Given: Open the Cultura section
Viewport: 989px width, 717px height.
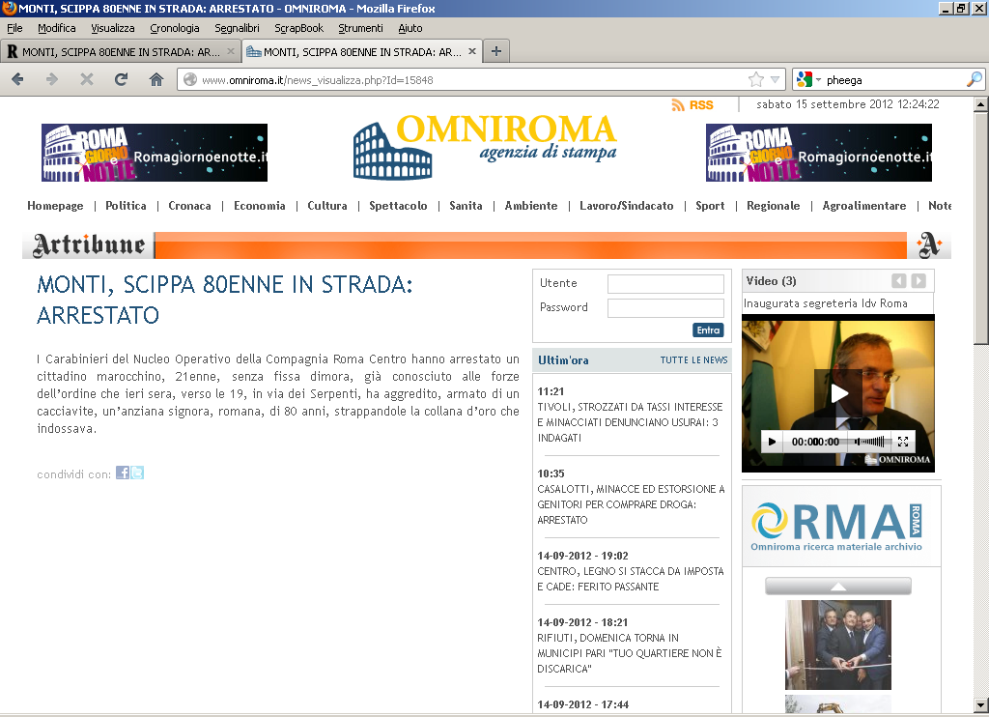Looking at the screenshot, I should (x=326, y=206).
